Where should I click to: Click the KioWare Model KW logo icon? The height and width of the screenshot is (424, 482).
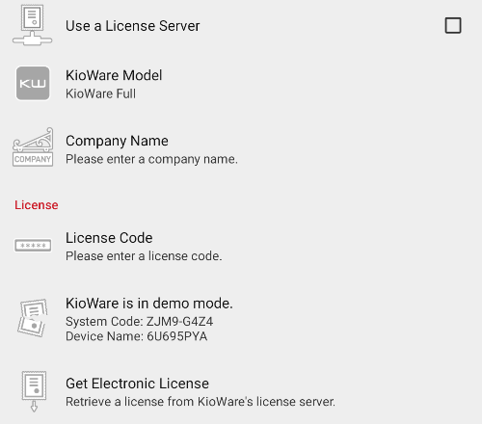tap(33, 84)
